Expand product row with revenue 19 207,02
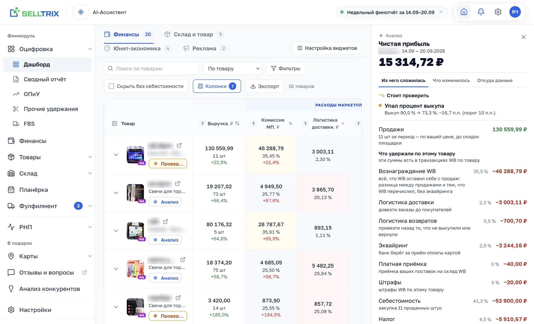 tap(116, 193)
